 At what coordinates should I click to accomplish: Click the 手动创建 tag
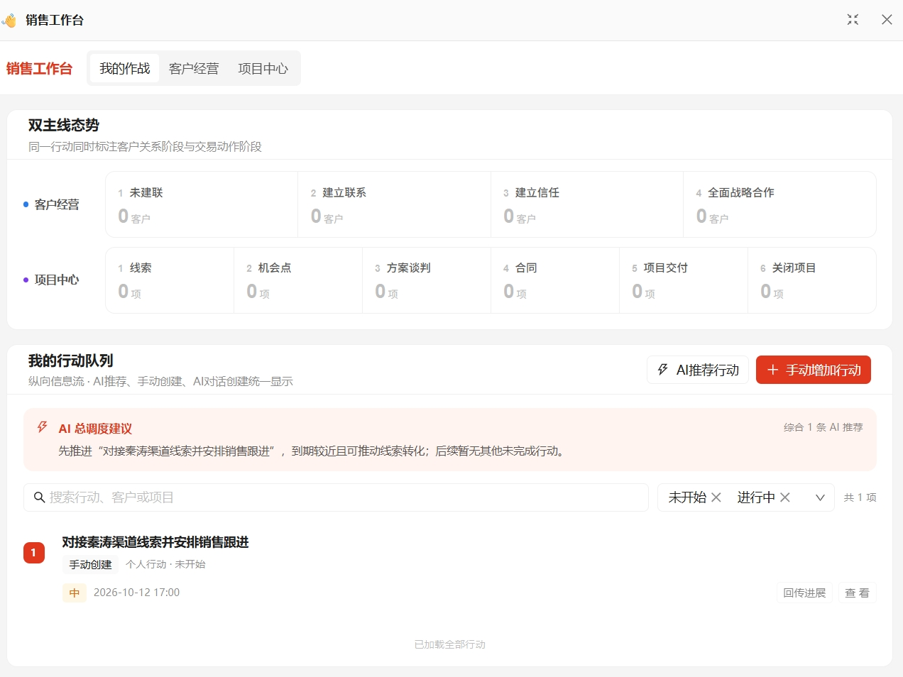(90, 564)
